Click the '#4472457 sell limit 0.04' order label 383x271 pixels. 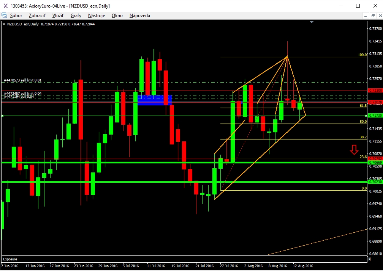coord(23,94)
